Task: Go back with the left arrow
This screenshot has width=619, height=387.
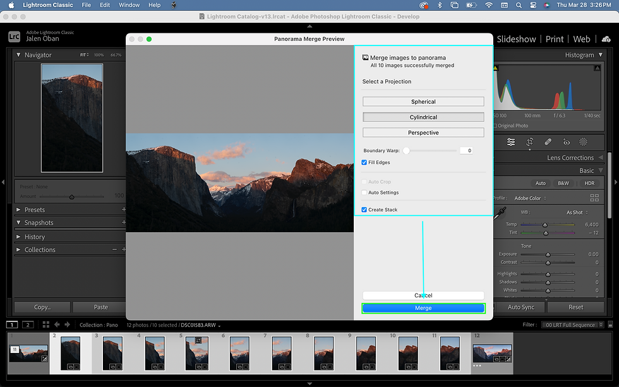Action: 57,324
